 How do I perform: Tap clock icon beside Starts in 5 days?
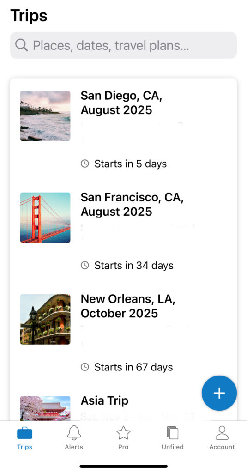85,164
